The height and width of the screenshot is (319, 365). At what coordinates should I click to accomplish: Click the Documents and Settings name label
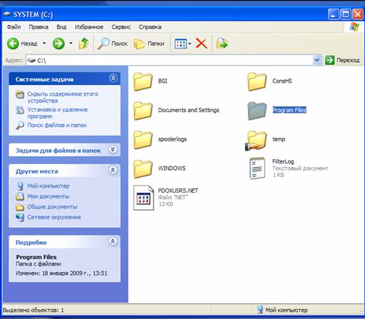pos(189,110)
